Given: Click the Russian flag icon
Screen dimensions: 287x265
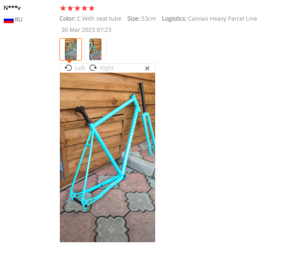Looking at the screenshot, I should 8,20.
